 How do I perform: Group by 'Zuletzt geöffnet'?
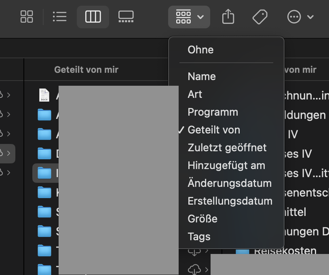pyautogui.click(x=227, y=148)
